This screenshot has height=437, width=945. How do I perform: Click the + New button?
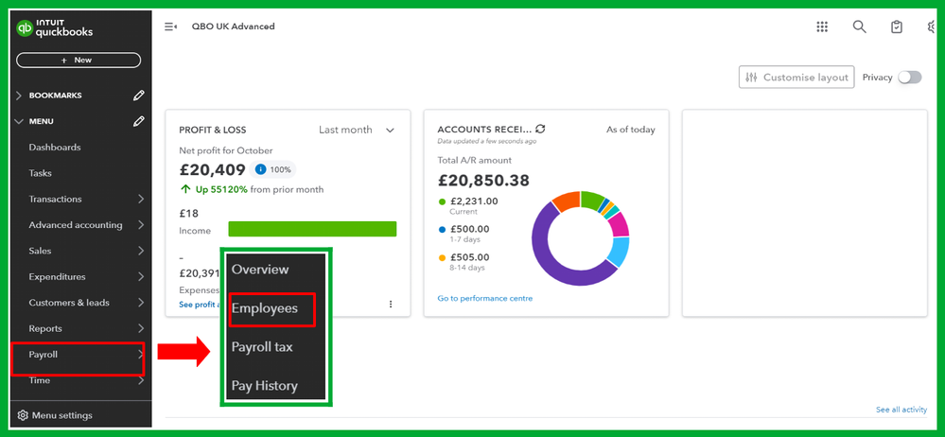click(x=79, y=61)
